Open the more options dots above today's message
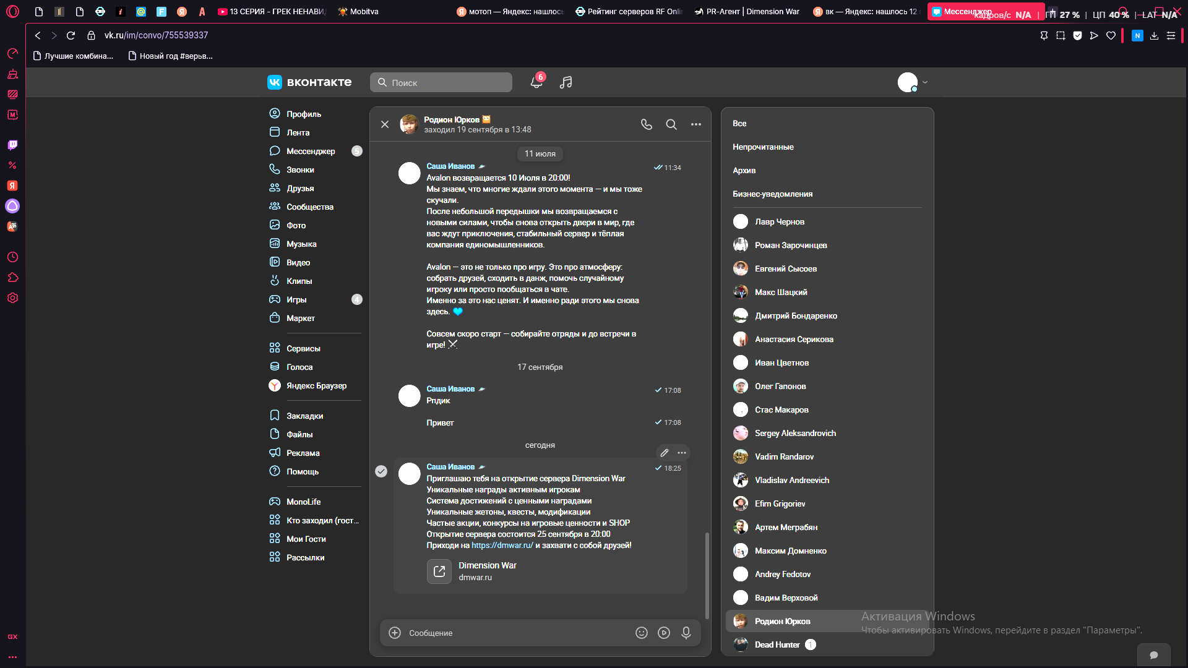Screen dimensions: 1188x668 click(x=682, y=453)
